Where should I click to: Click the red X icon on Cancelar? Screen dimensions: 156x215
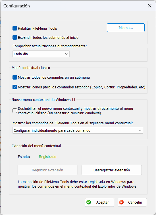(x=121, y=202)
